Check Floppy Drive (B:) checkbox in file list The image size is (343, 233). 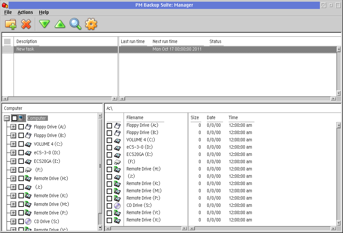point(109,133)
